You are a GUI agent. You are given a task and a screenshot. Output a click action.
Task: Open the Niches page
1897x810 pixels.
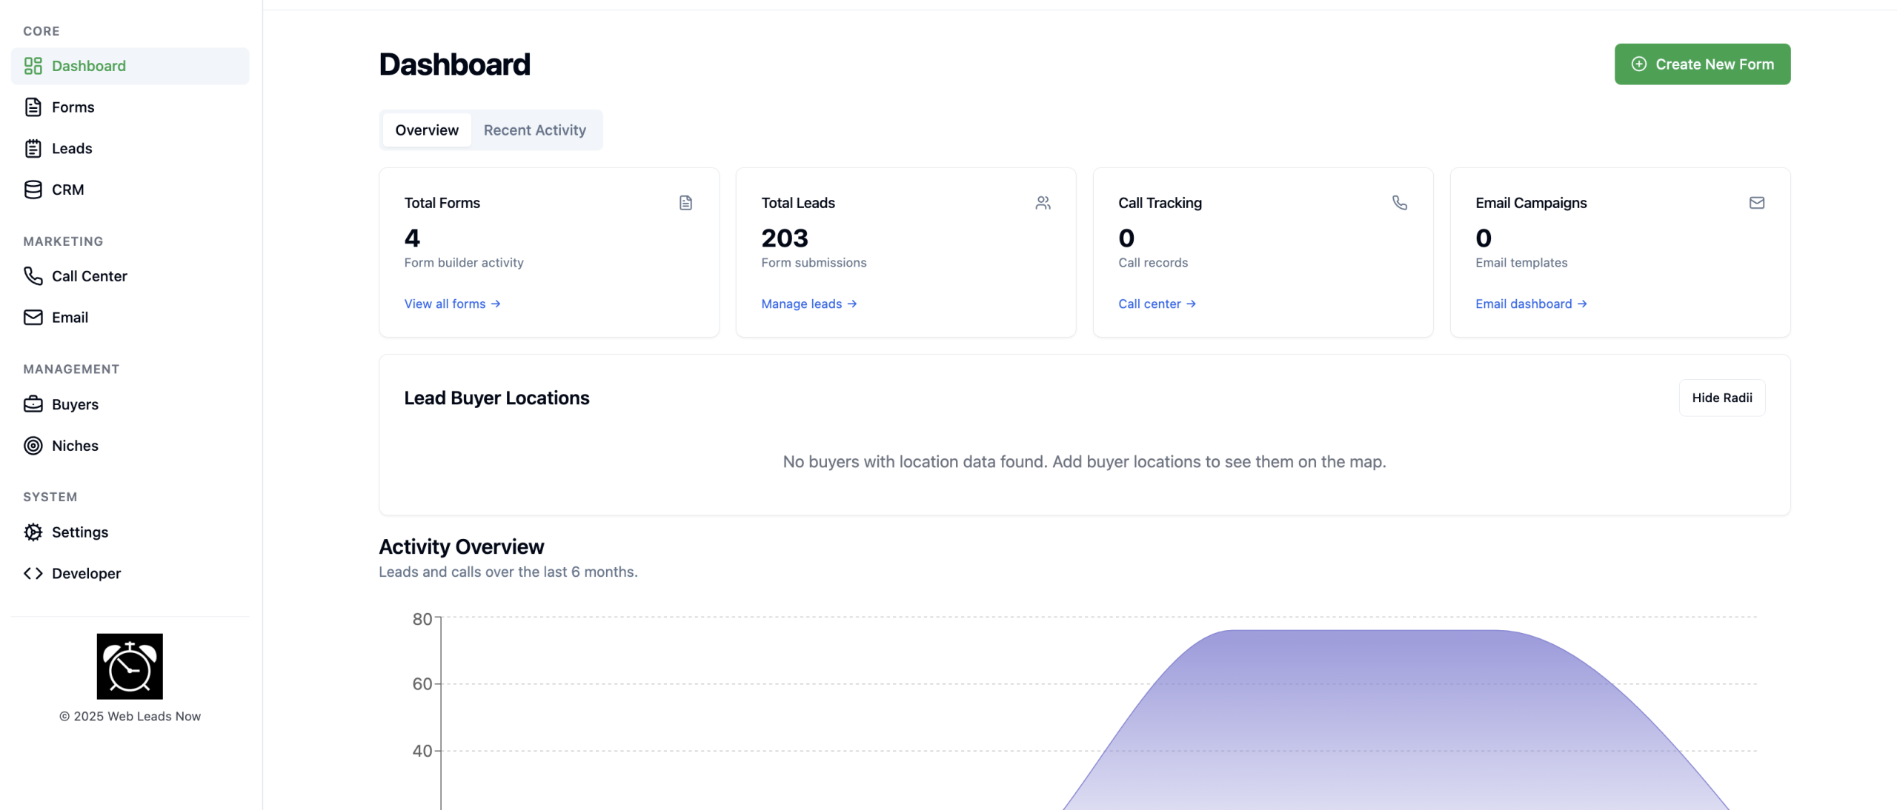[x=130, y=446]
